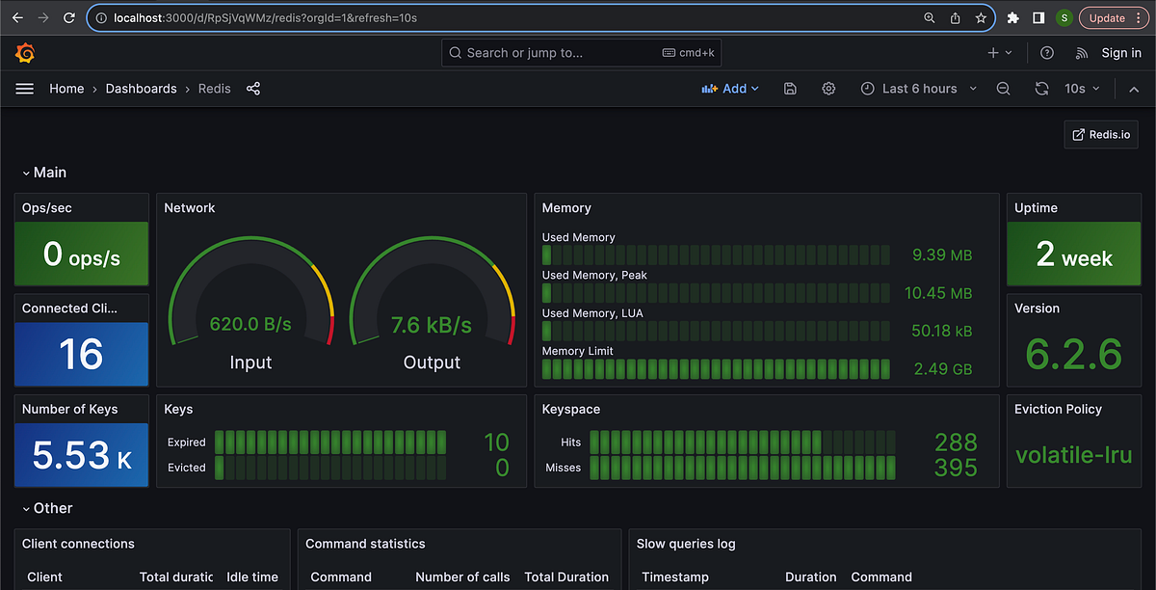Open the 10s refresh interval dropdown

(1080, 88)
